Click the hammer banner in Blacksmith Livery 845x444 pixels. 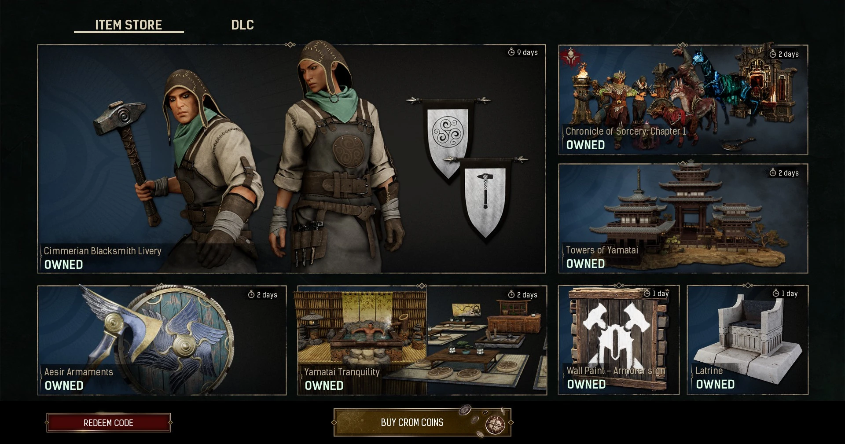pos(485,197)
